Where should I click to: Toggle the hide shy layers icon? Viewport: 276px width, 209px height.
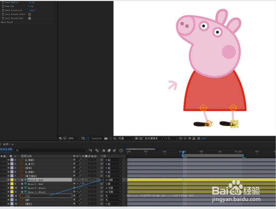point(104,150)
